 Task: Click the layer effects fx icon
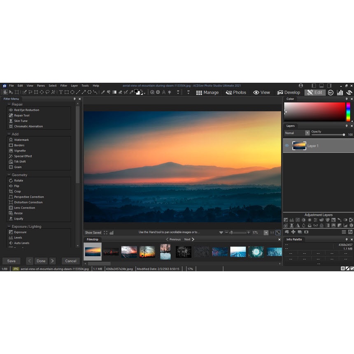click(351, 232)
